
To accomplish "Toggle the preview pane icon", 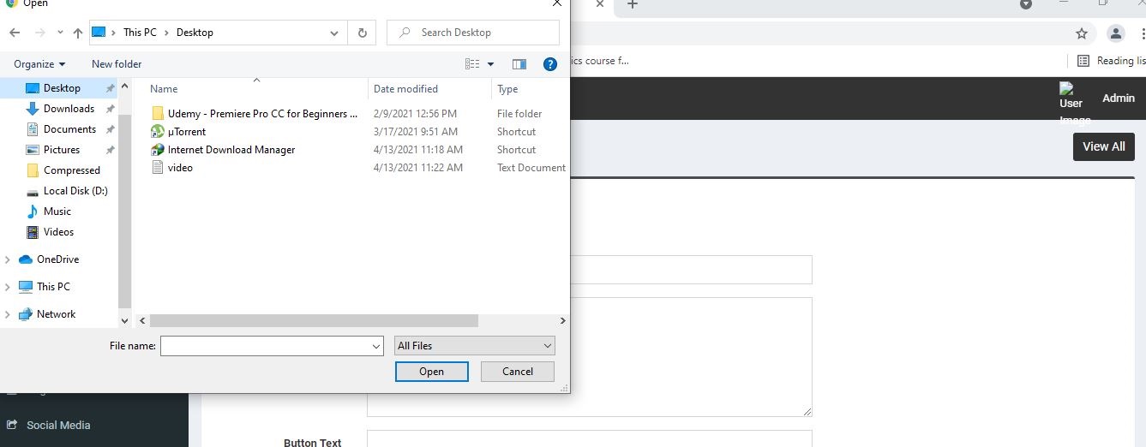I will pos(519,64).
